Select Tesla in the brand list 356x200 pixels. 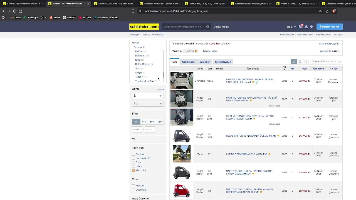pos(138,77)
